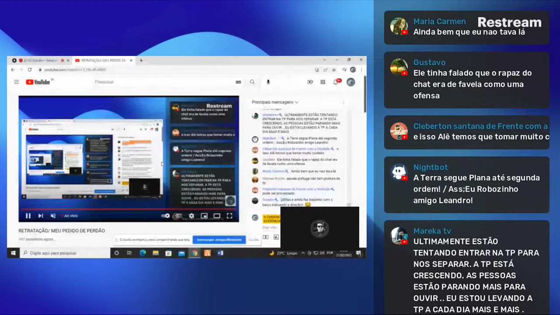Viewport: 560px width, 315px height.
Task: Enter fullscreen on the video player
Action: tap(229, 216)
